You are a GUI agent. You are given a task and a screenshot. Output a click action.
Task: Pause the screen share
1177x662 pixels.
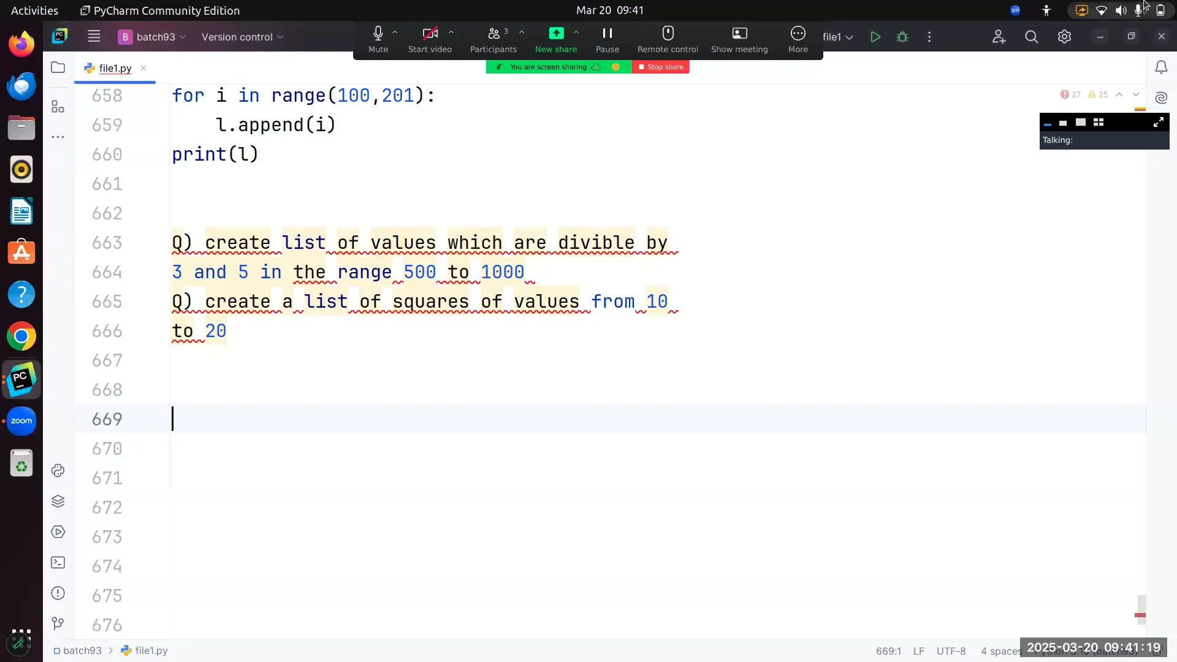click(x=607, y=37)
